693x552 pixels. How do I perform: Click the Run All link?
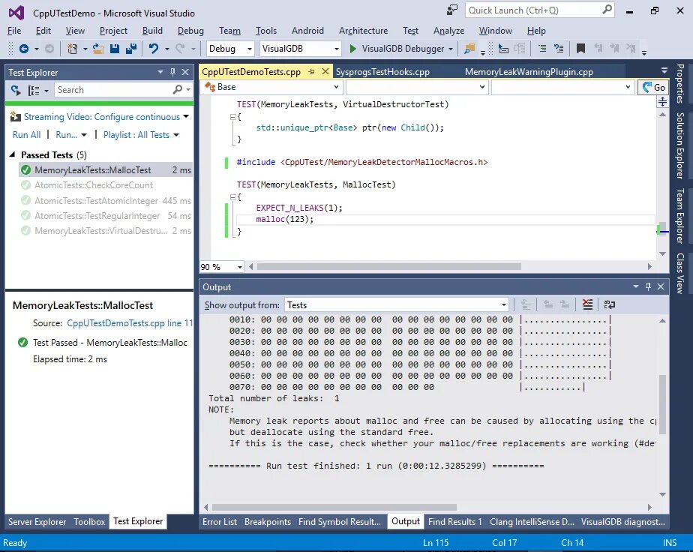[x=26, y=135]
